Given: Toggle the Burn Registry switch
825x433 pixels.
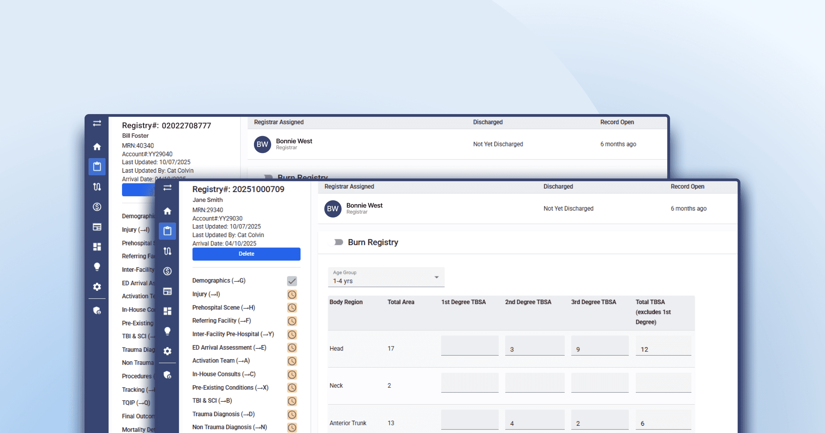Looking at the screenshot, I should coord(336,242).
